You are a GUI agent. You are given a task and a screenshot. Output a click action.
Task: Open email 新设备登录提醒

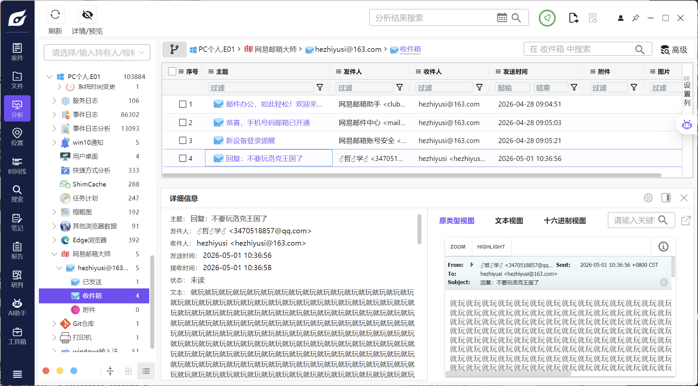click(x=250, y=141)
